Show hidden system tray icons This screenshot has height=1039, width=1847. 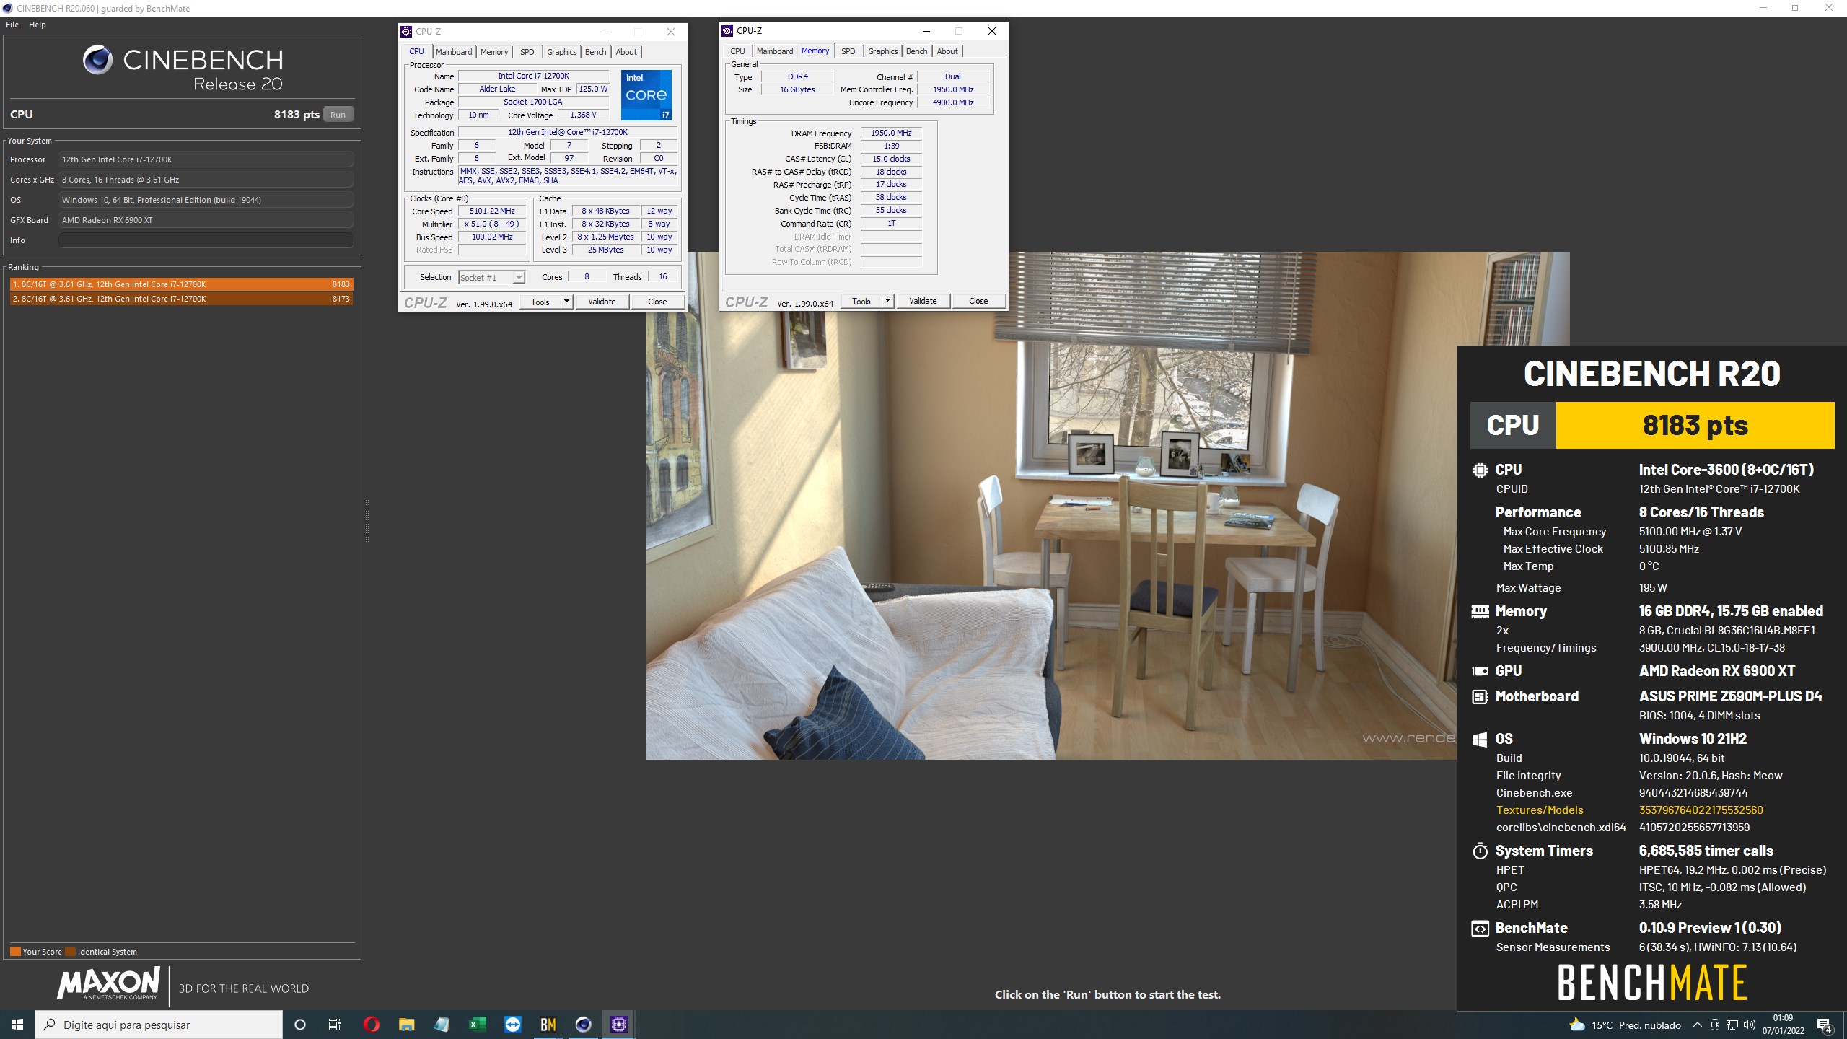pos(1697,1025)
